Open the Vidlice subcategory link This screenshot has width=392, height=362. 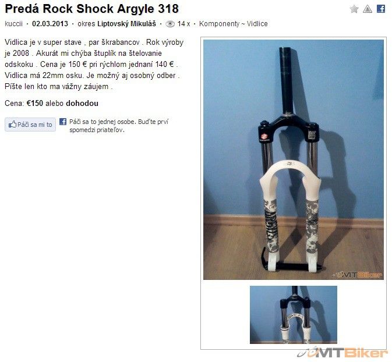pyautogui.click(x=257, y=24)
